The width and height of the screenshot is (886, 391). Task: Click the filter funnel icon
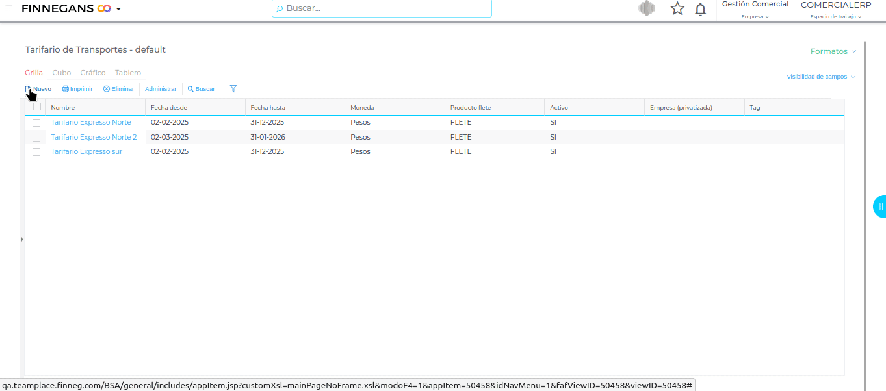(x=233, y=89)
